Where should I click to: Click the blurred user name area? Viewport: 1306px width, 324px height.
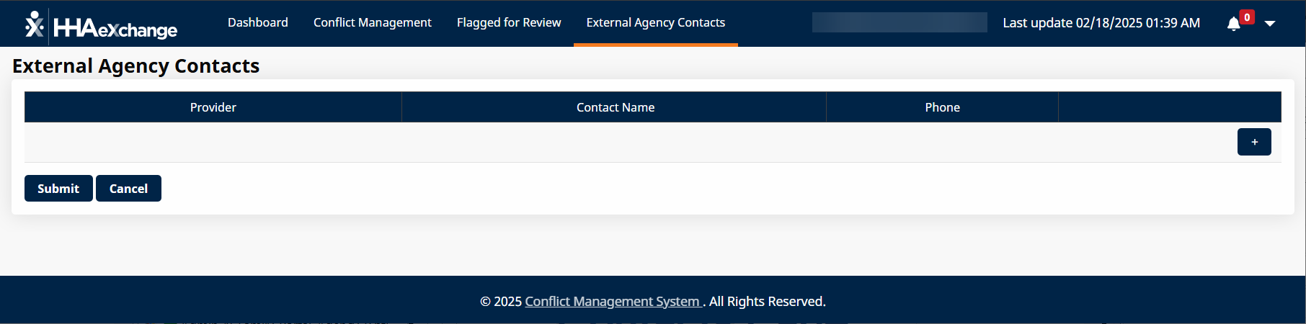tap(899, 23)
